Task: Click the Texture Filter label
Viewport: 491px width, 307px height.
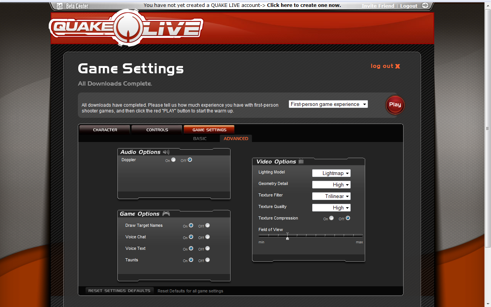Action: coord(270,195)
